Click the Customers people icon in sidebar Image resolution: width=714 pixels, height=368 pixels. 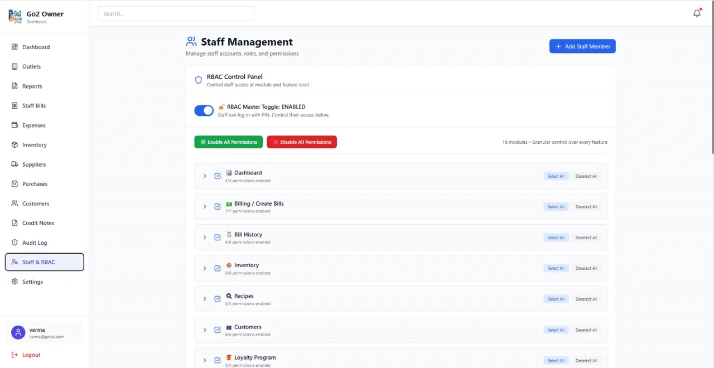click(15, 203)
